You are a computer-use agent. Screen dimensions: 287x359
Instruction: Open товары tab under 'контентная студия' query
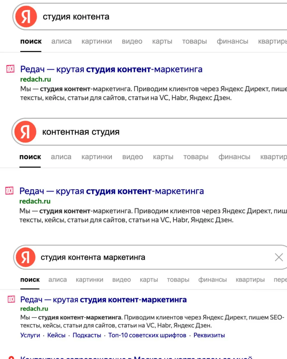click(x=196, y=157)
